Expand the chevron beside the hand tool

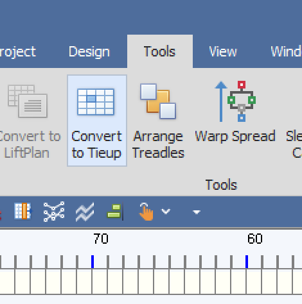(166, 212)
